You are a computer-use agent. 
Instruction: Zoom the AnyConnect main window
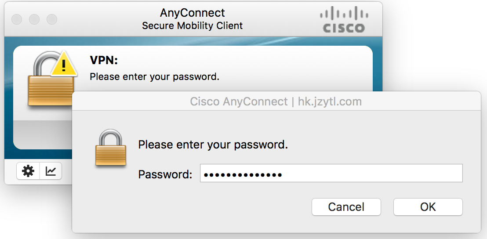[x=52, y=19]
